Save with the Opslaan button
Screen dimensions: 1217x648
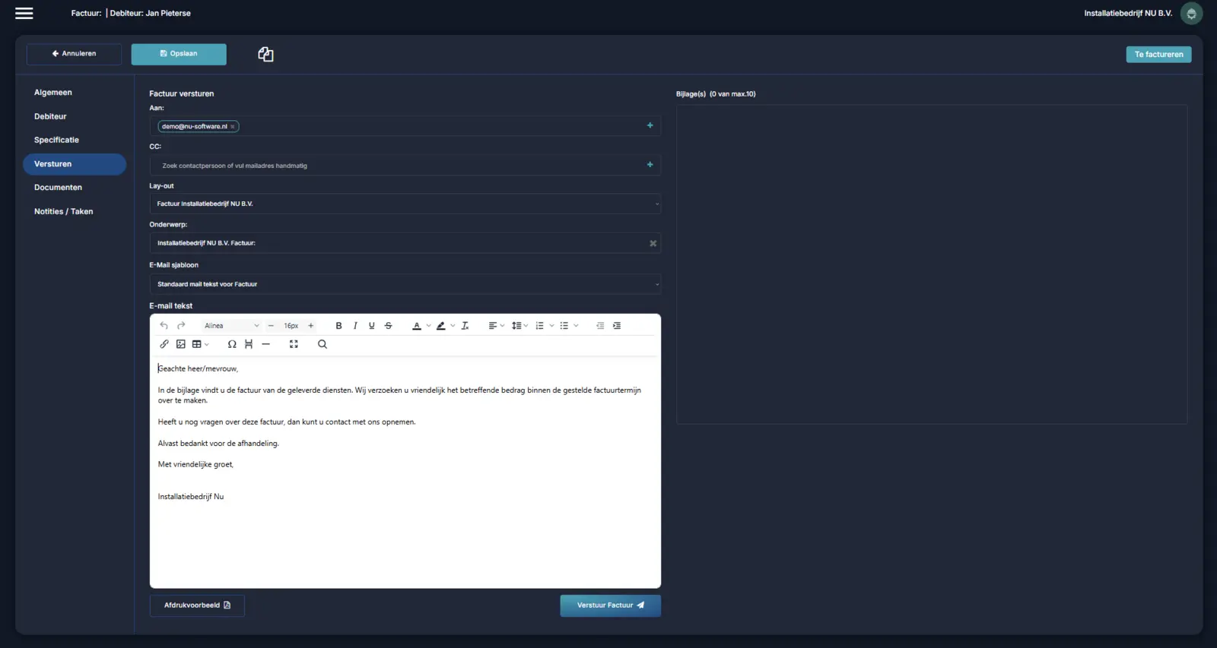[x=179, y=54]
